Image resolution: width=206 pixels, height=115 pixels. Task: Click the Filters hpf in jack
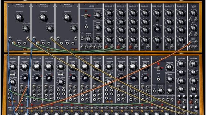pyautogui.click(x=190, y=35)
